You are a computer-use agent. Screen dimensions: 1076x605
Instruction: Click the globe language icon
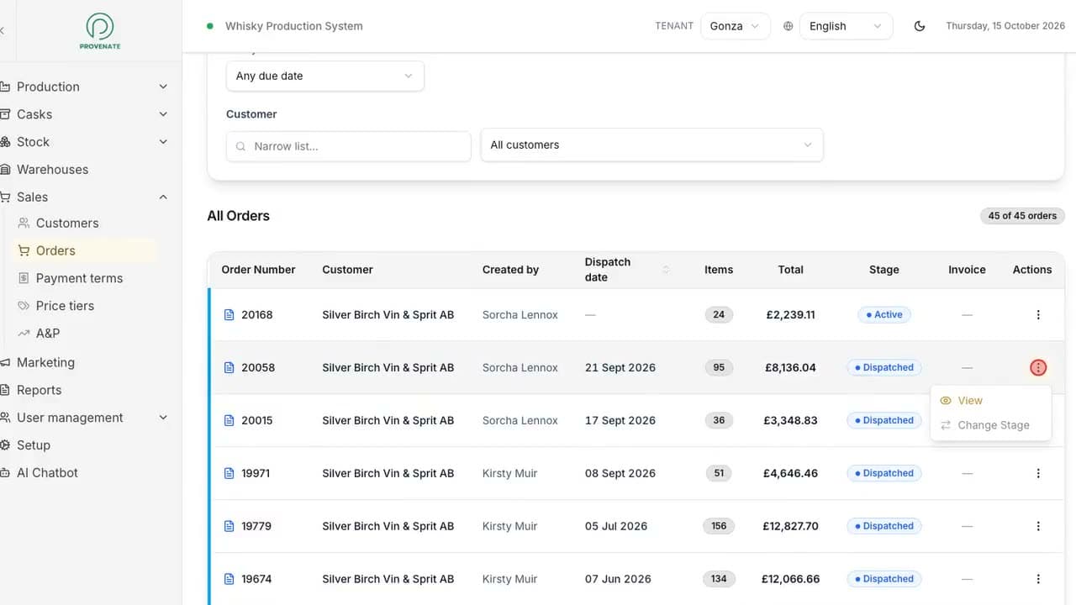(788, 26)
